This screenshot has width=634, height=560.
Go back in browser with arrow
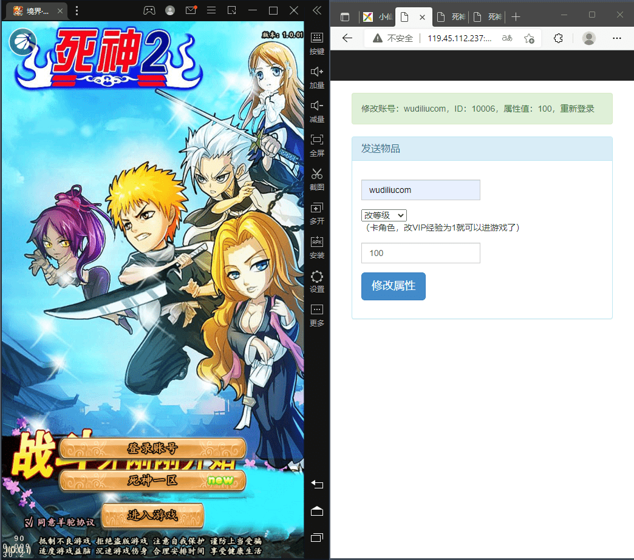point(347,38)
